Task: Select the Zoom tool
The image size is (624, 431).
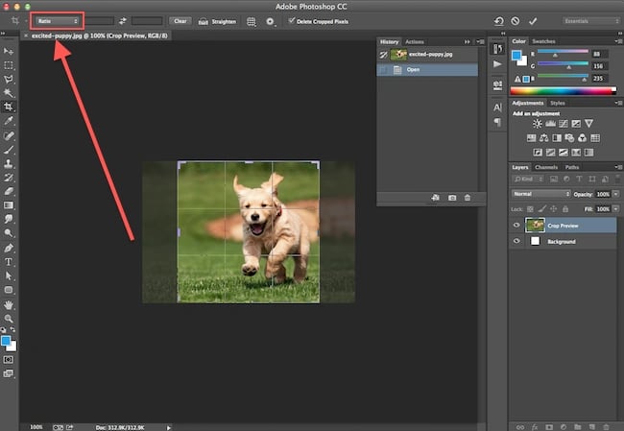Action: (9, 318)
